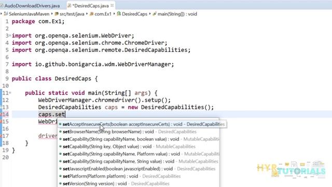
Task: Open SeleniumJavaMaven breadcrumb project
Action: coord(29,14)
